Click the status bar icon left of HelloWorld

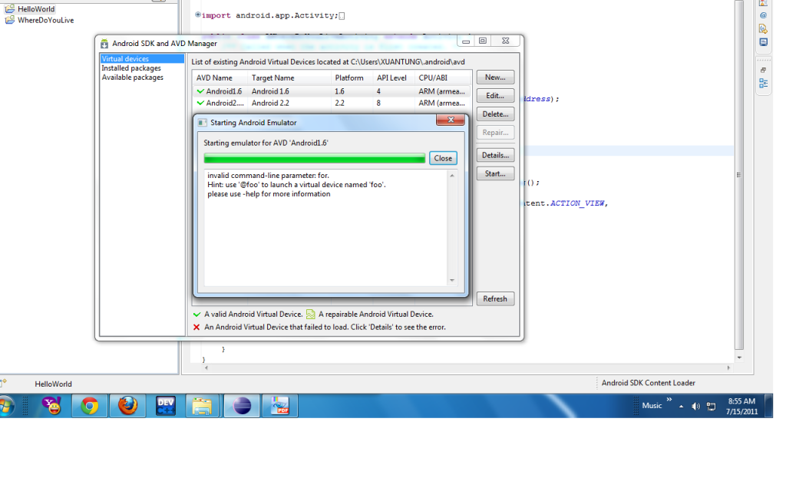point(4,384)
